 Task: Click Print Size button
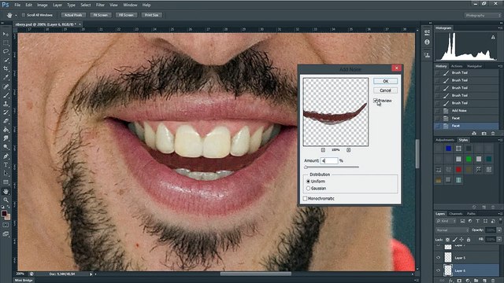[x=152, y=15]
